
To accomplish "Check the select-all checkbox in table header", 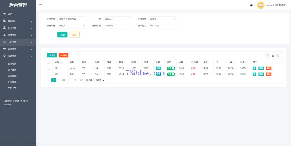I will (49, 62).
